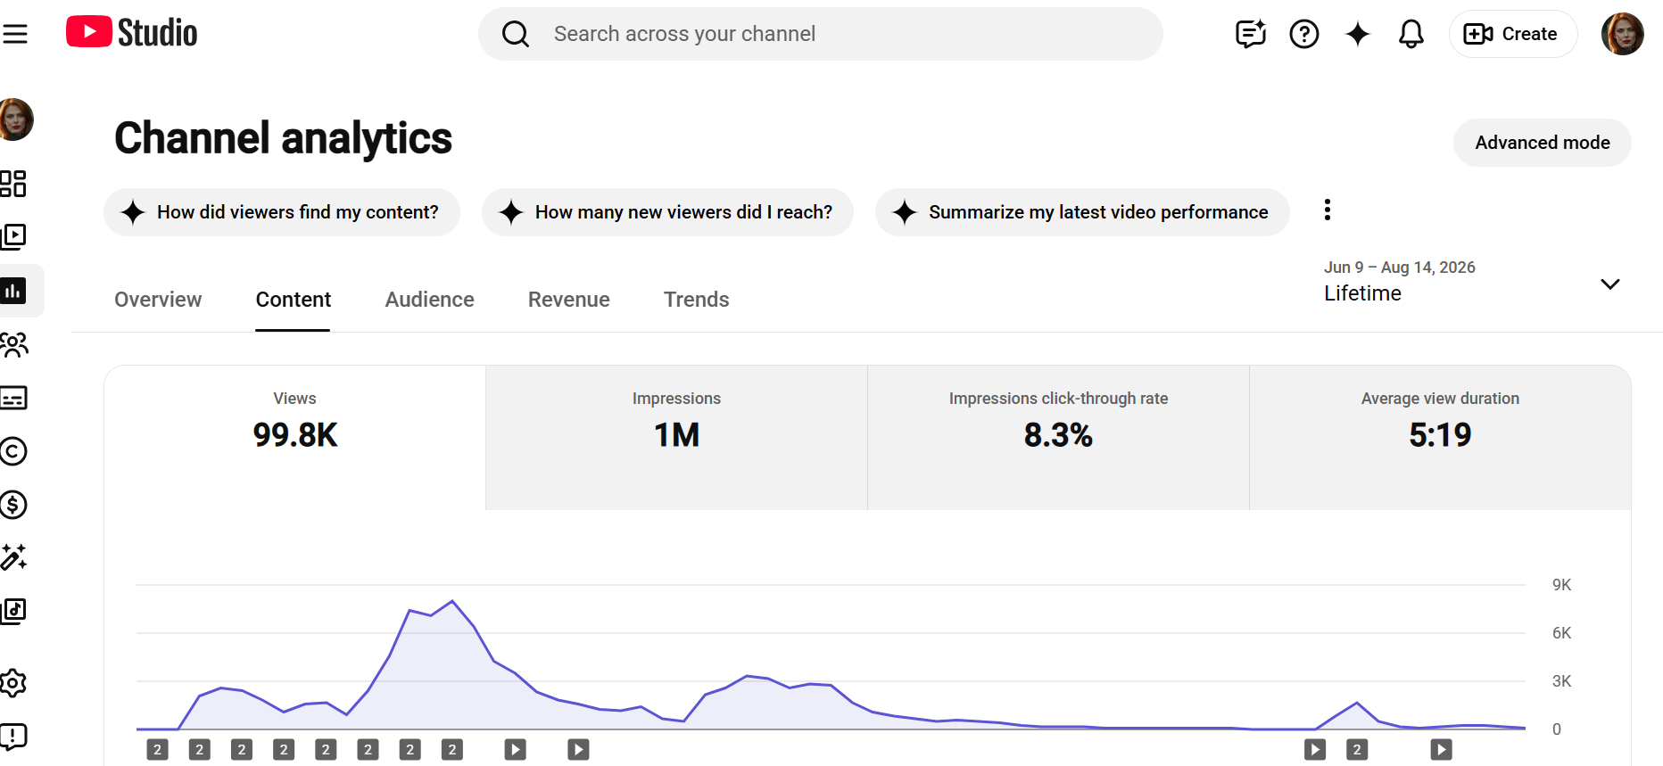This screenshot has height=766, width=1663.
Task: Open the Subtitles sidebar icon
Action: tap(13, 398)
